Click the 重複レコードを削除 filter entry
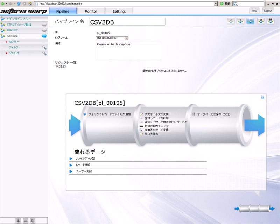The width and height of the screenshot is (280, 224). tap(156, 118)
